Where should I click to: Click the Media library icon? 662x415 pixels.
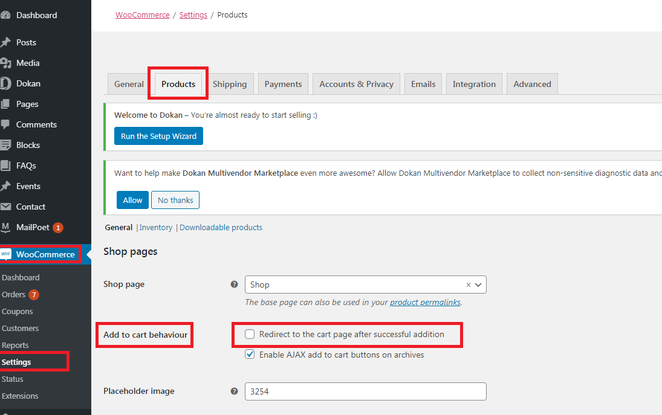pyautogui.click(x=5, y=63)
